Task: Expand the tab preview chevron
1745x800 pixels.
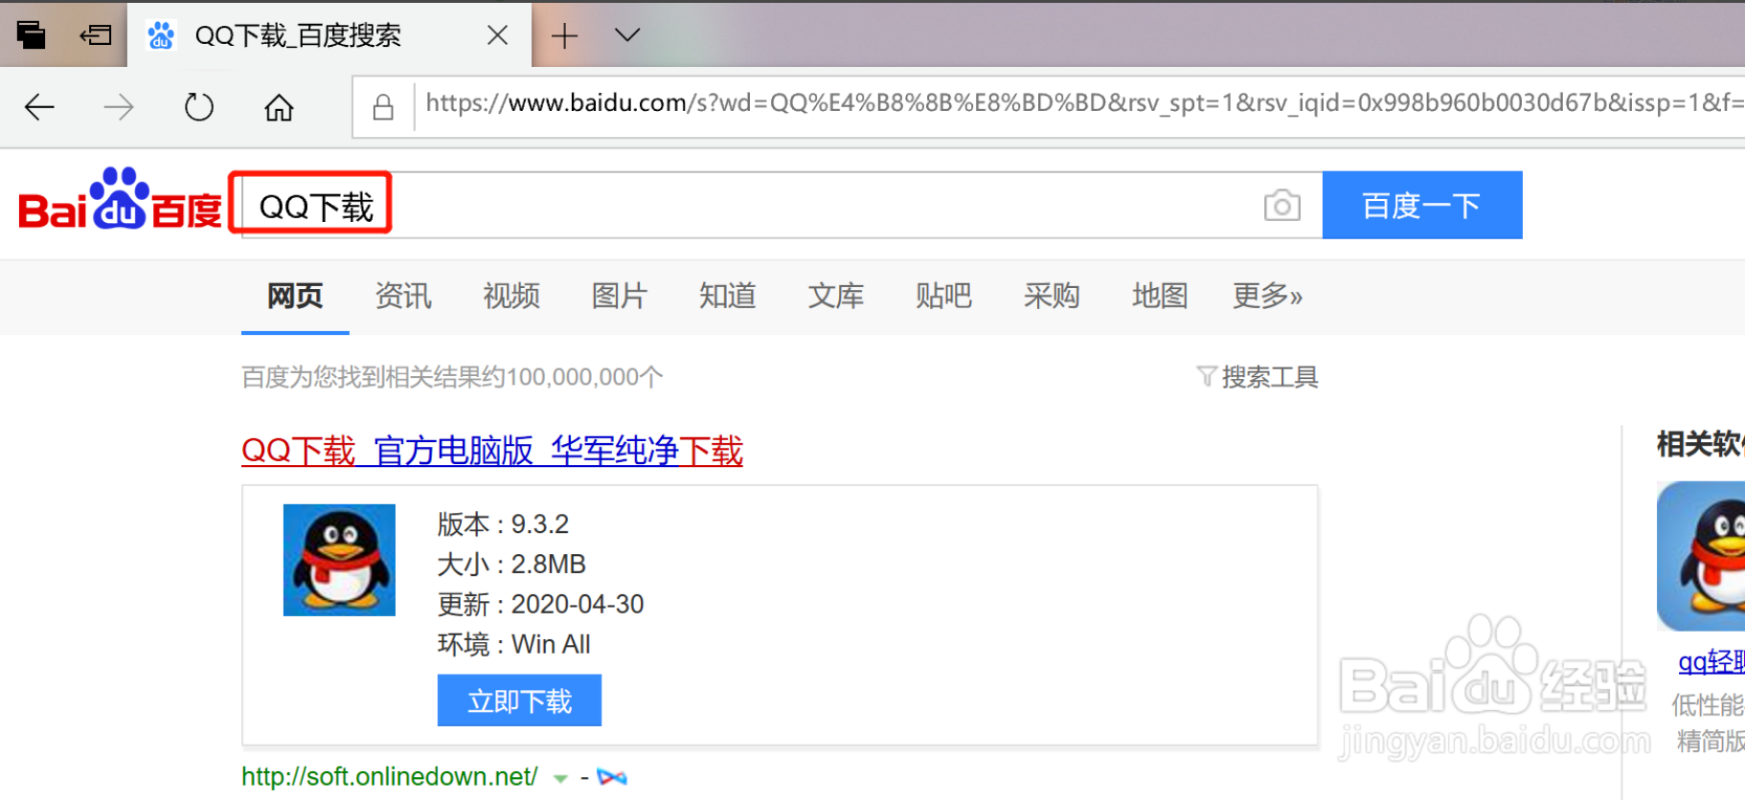Action: (x=627, y=35)
